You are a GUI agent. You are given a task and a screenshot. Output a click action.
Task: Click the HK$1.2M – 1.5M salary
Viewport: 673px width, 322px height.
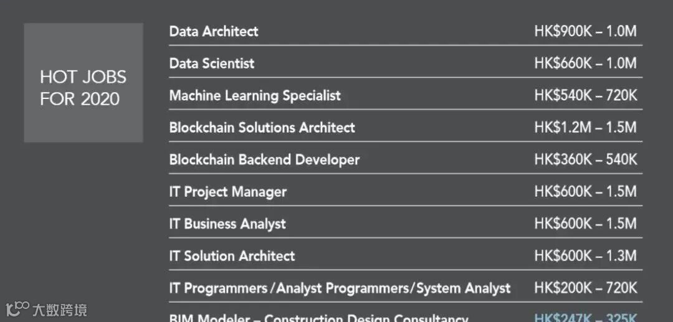pos(585,127)
